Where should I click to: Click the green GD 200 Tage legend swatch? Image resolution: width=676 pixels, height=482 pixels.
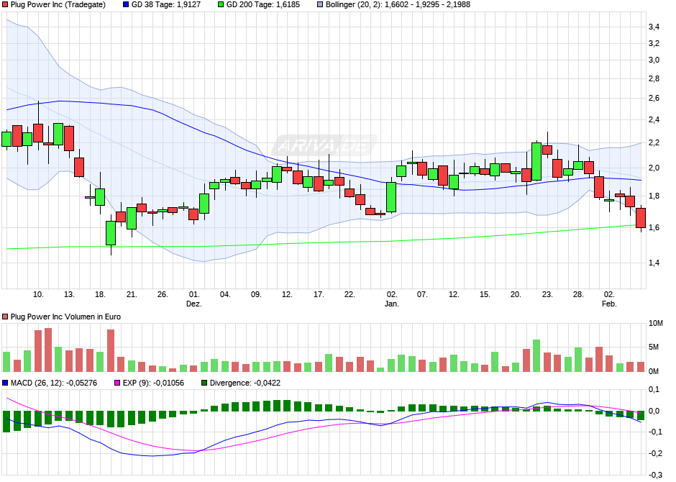(x=221, y=5)
